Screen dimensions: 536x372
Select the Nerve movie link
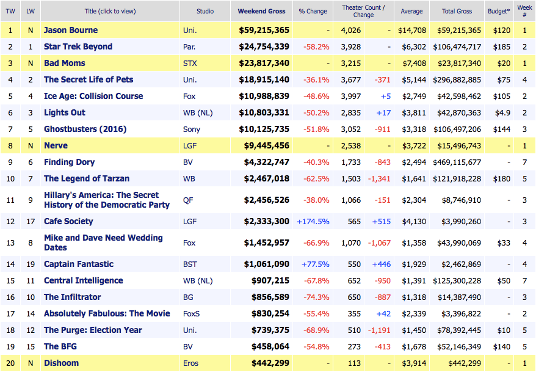click(56, 145)
